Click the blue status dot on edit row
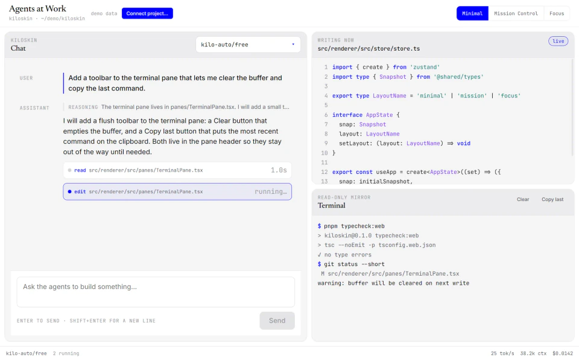Viewport: 579px width, 360px height. click(69, 191)
